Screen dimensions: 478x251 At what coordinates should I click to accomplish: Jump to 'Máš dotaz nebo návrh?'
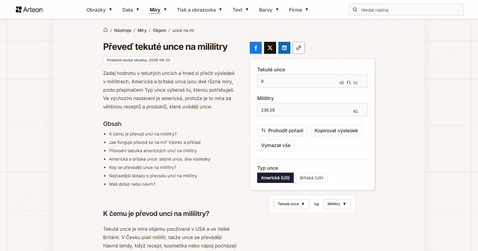point(132,184)
